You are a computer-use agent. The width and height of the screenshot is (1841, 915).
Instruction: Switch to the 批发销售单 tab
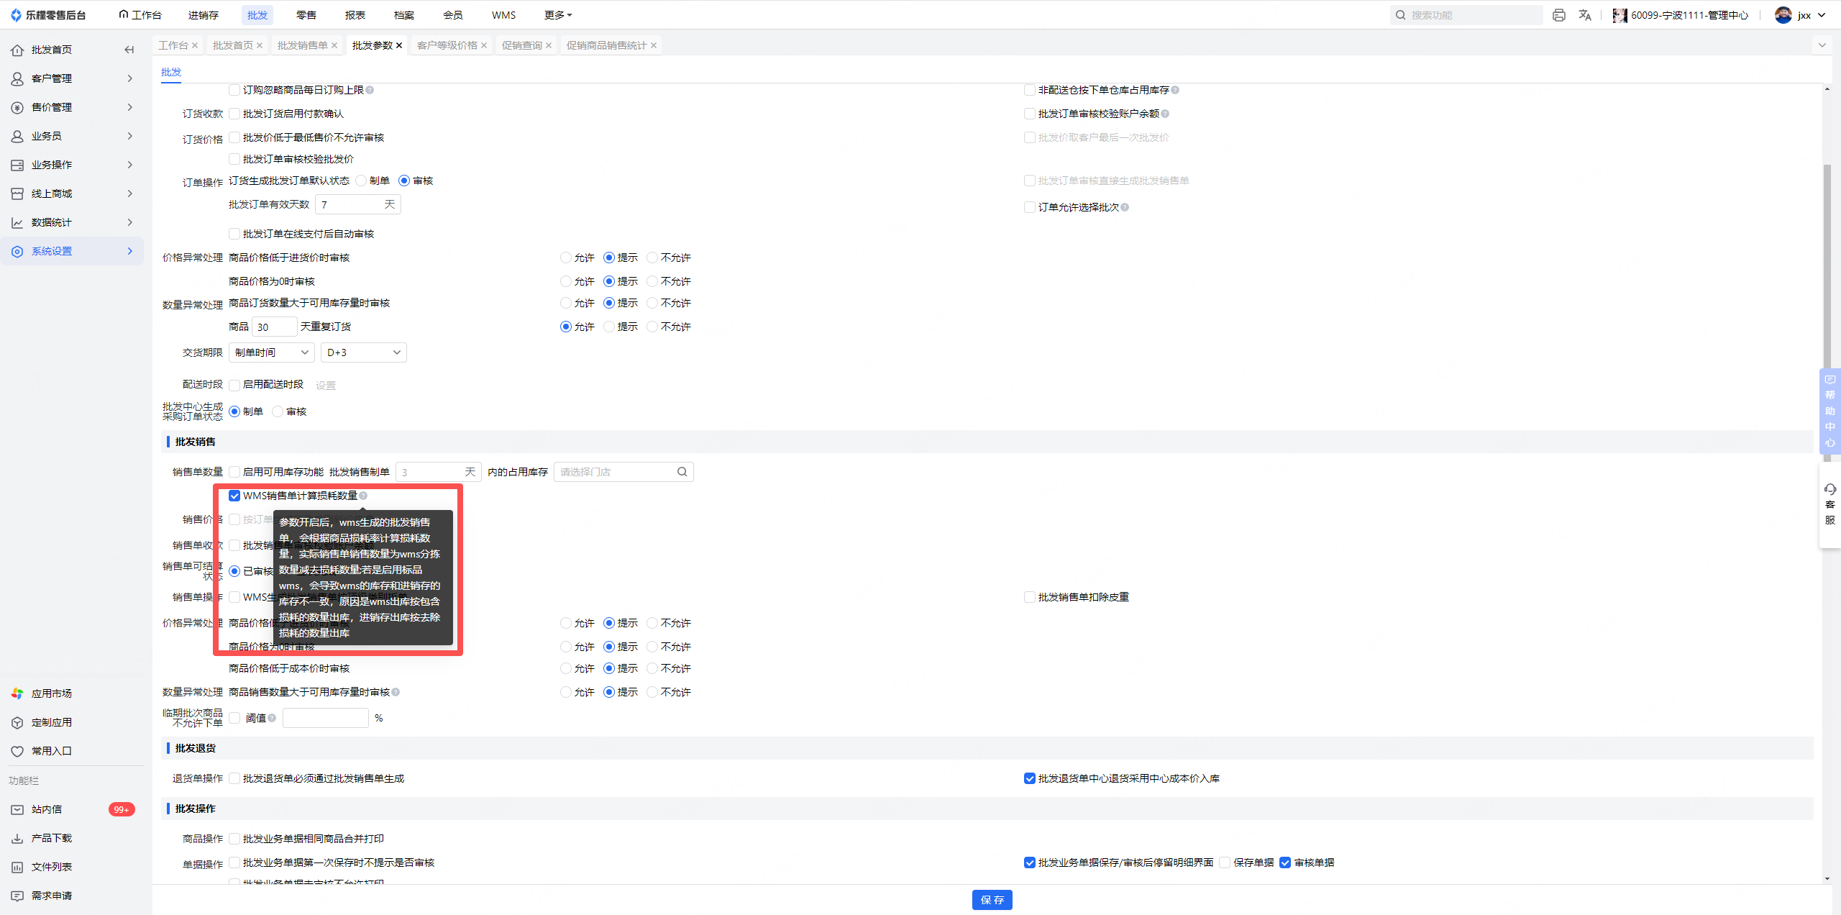302,45
